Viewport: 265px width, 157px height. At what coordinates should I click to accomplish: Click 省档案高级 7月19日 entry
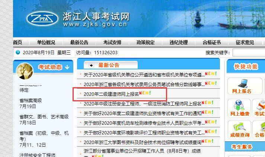31,104
